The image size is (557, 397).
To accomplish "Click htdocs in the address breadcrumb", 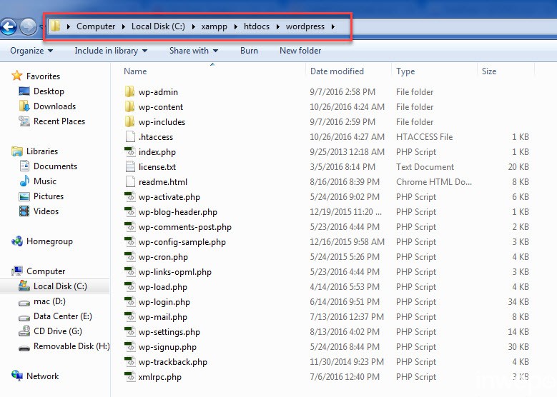I will point(257,26).
